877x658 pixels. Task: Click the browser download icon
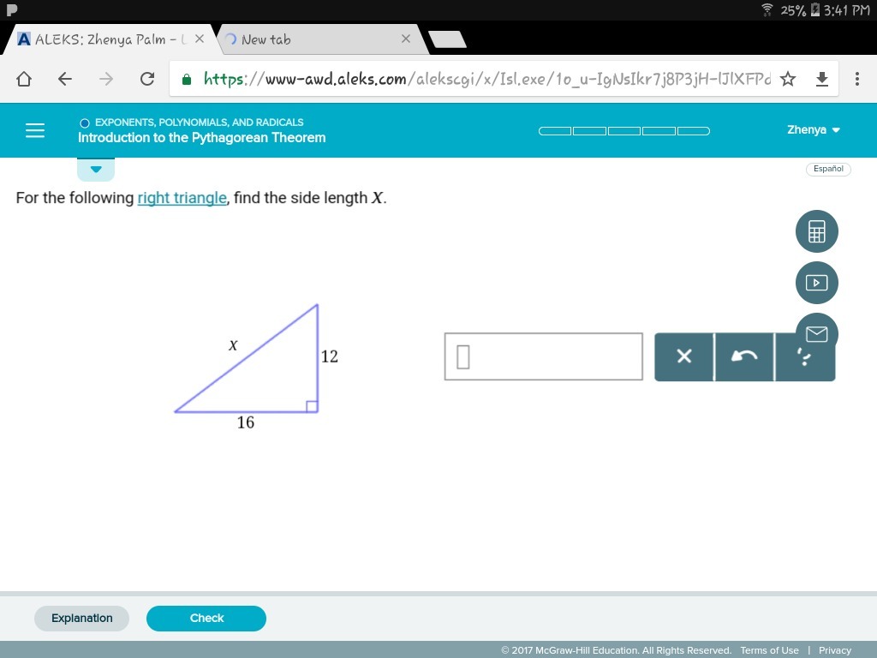[x=821, y=79]
